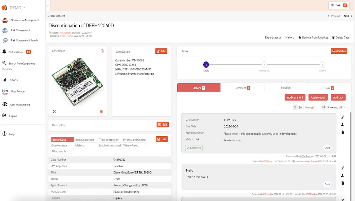Toggle the Completed status on the task

click(194, 148)
